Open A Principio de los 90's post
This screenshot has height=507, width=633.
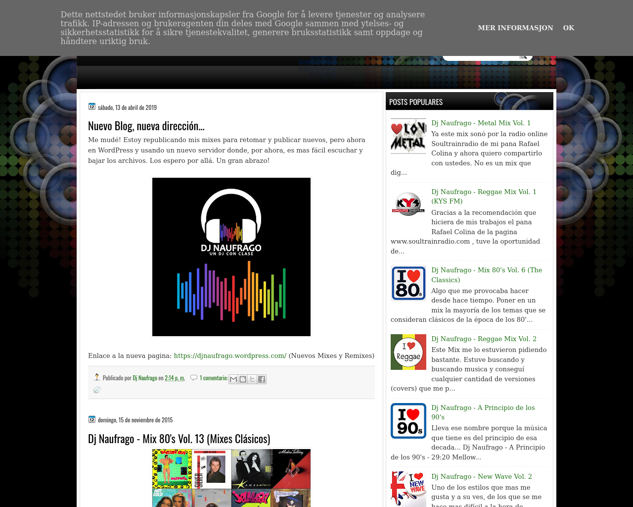click(483, 412)
